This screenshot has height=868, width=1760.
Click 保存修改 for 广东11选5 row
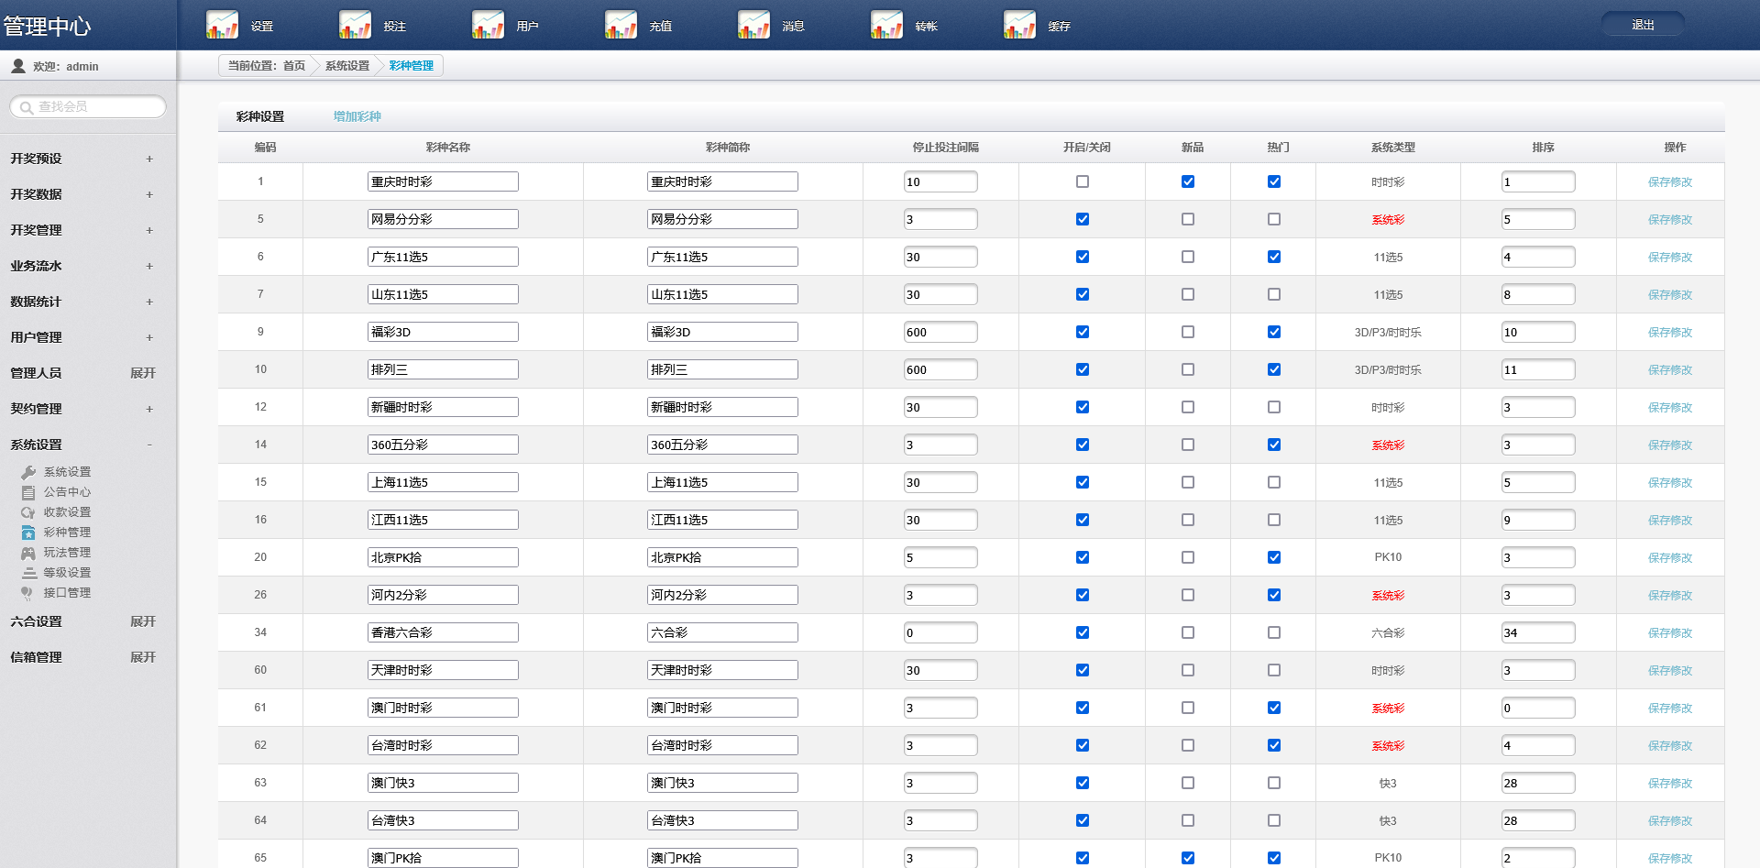point(1669,258)
